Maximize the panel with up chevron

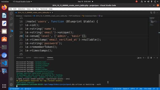154,58
